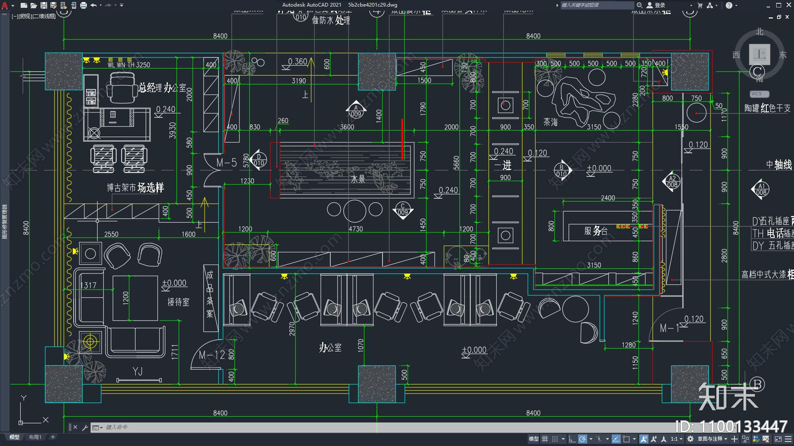Open the AutoCAD application menu (red A)
794x446 pixels.
click(4, 5)
